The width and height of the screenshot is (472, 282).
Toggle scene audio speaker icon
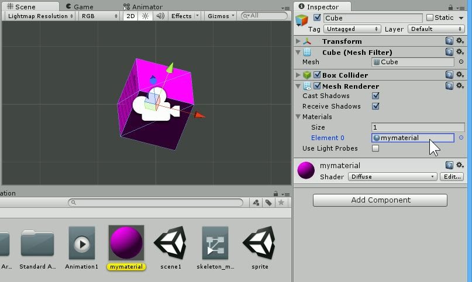(160, 16)
